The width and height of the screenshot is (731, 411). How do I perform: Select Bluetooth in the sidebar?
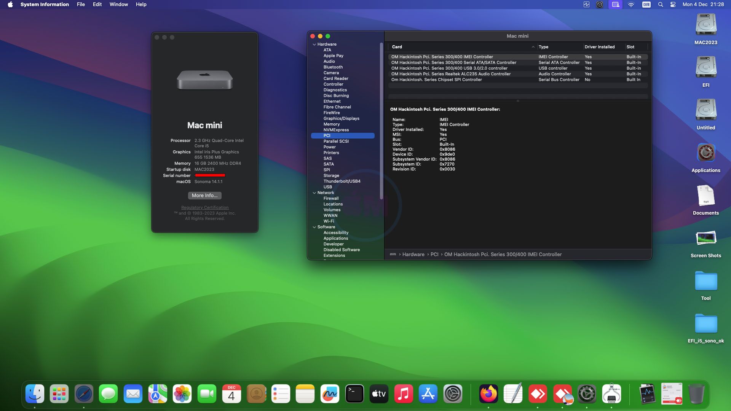pos(333,67)
